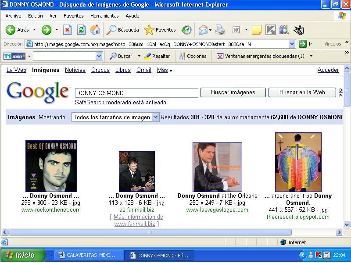Open the MSN logo dropdown arrow
Screen dimensions: 351x263
point(29,56)
